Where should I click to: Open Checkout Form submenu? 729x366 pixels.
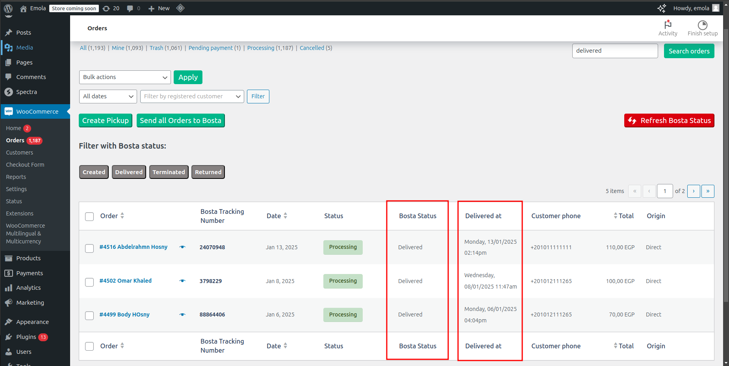pyautogui.click(x=25, y=165)
